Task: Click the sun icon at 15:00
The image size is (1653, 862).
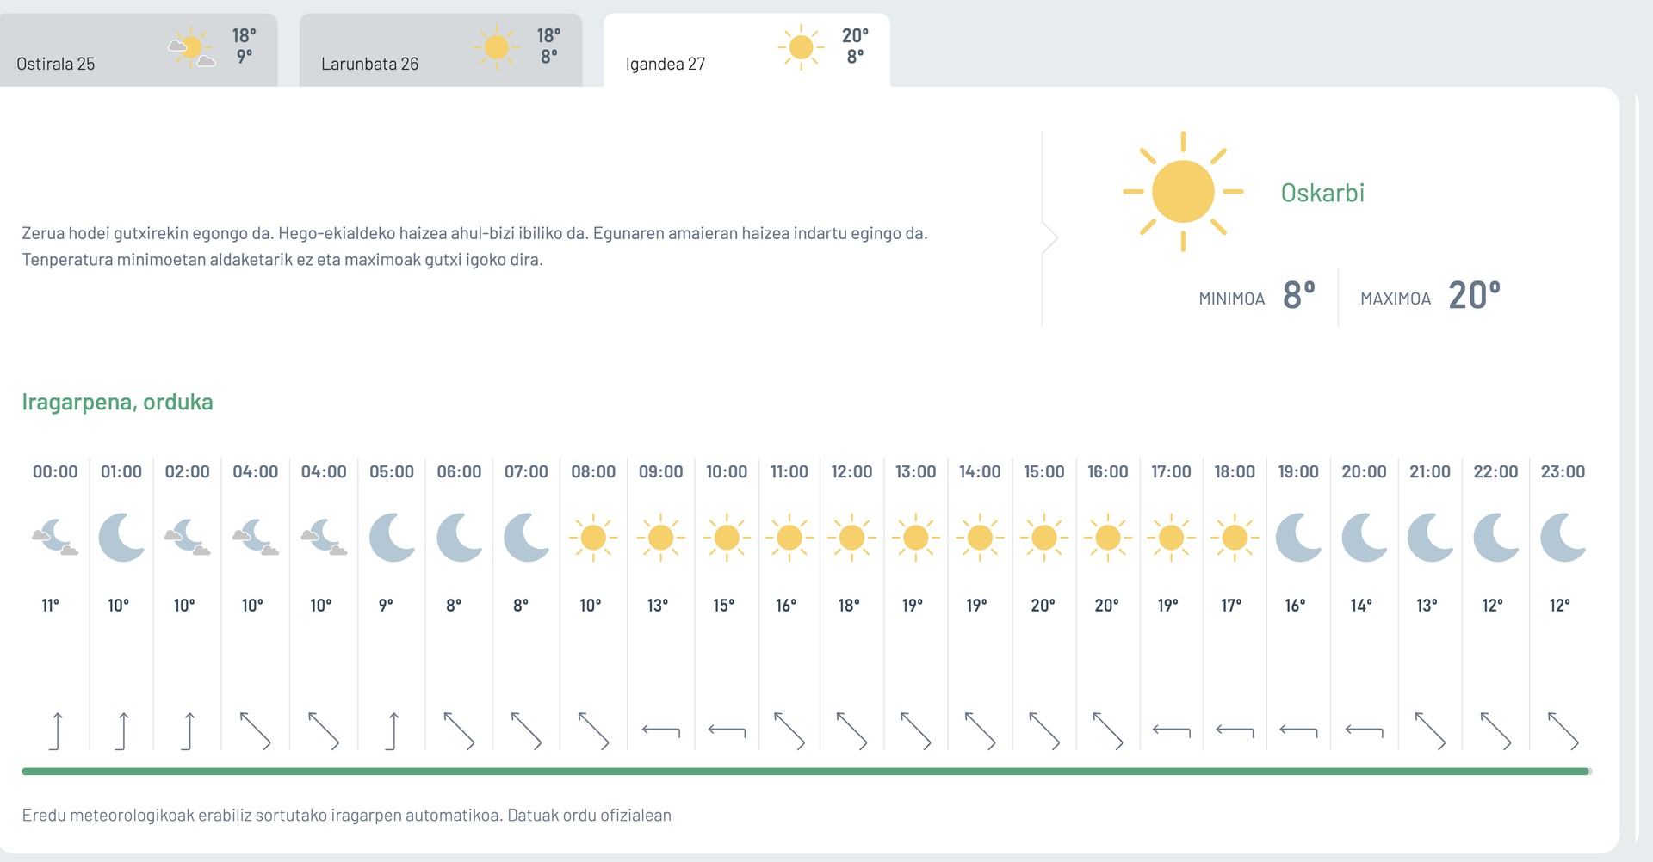Action: point(1043,538)
